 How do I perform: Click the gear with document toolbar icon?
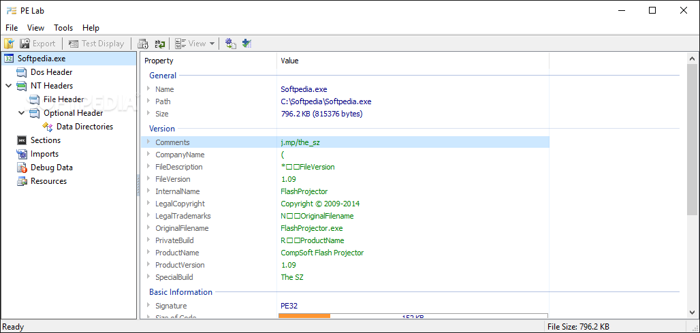230,44
